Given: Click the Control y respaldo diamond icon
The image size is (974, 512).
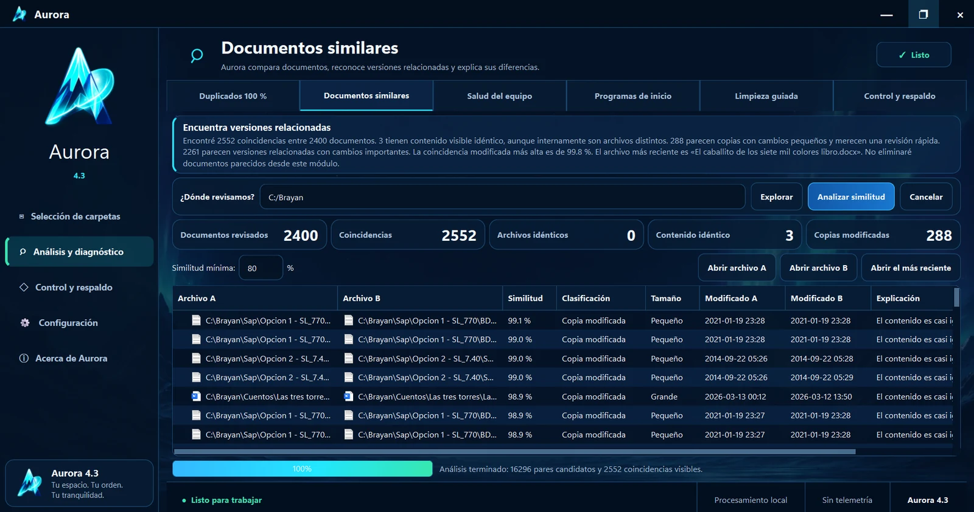Looking at the screenshot, I should point(24,287).
